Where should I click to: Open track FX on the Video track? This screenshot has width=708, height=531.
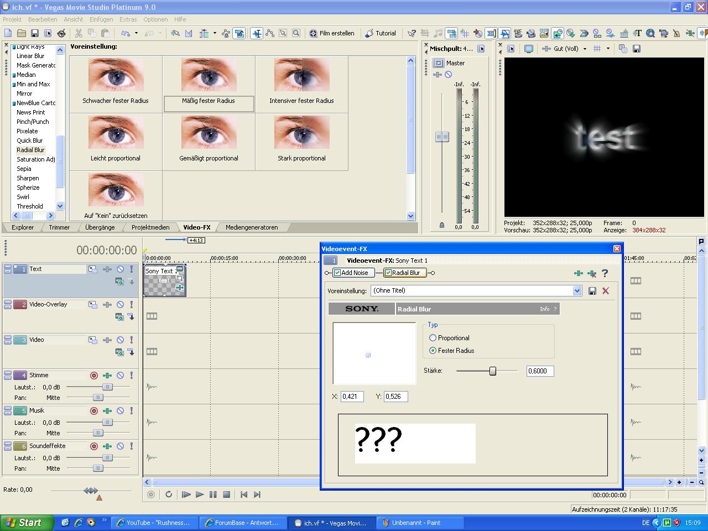tap(107, 340)
